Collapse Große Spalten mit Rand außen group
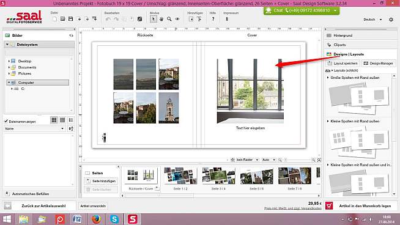 (328, 78)
